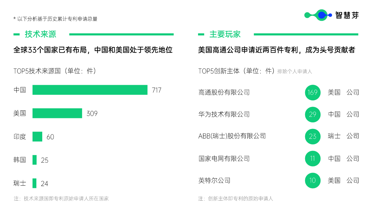
Task: Click the 智慧芽 logo icon
Action: coord(318,15)
